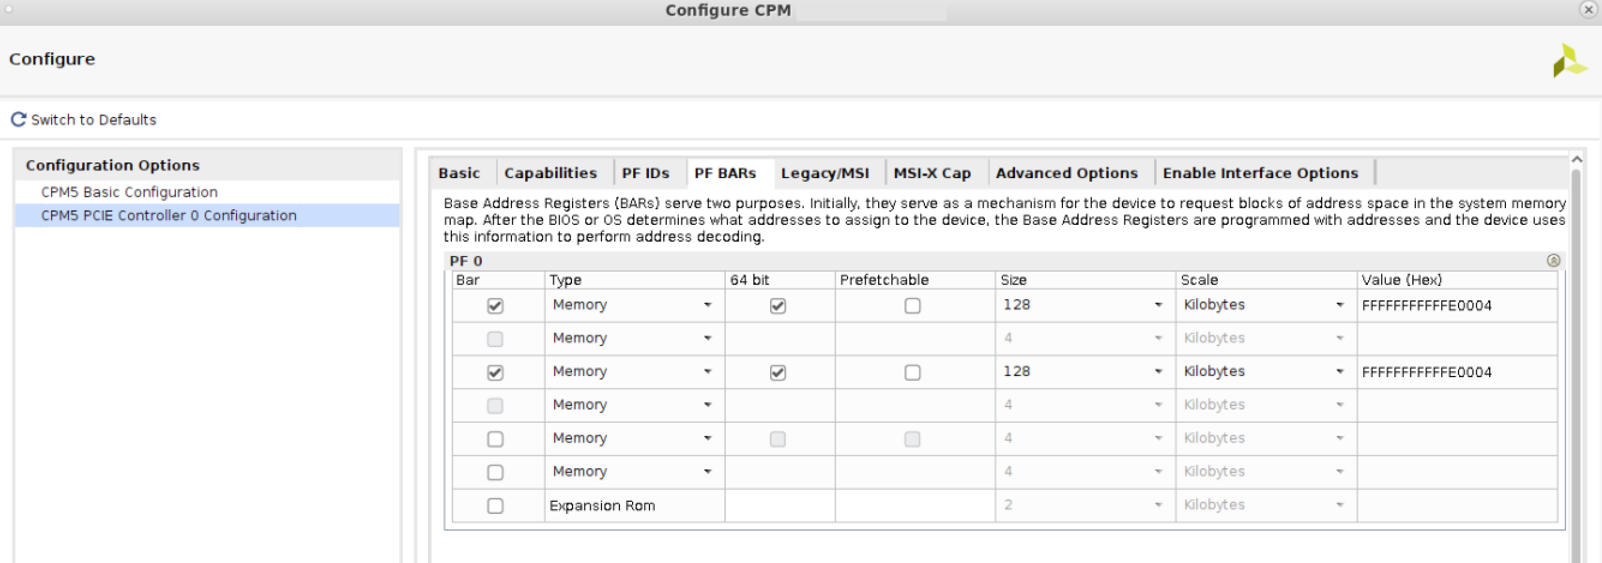
Task: Switch to the Advanced Options tab
Action: [1067, 173]
